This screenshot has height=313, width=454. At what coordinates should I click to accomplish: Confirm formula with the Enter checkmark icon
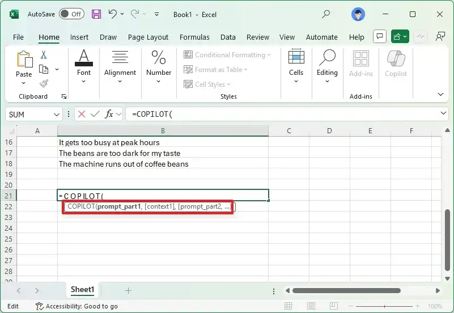94,114
